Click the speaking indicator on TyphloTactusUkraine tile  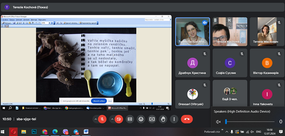(205, 23)
